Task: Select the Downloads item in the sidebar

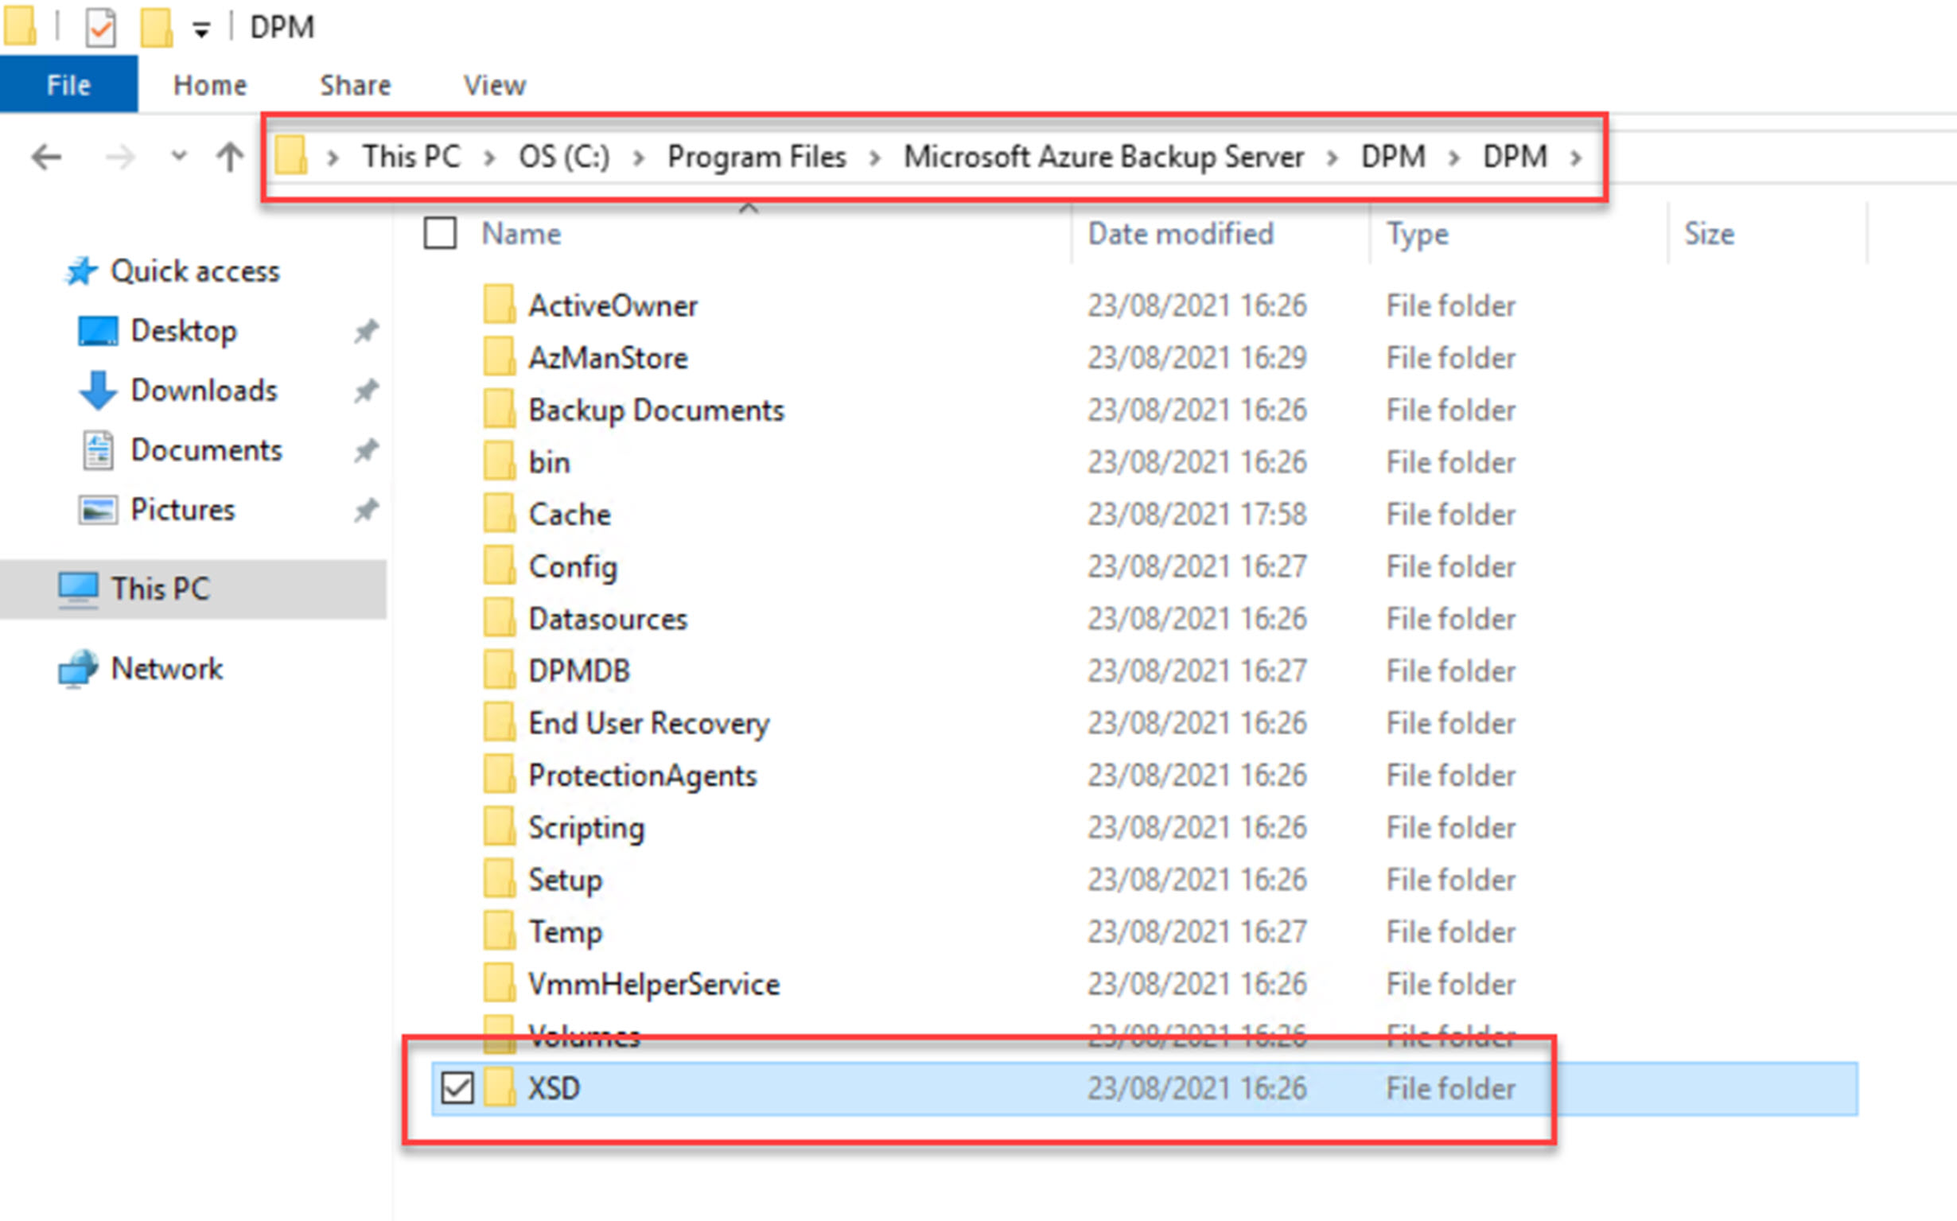Action: [x=203, y=390]
